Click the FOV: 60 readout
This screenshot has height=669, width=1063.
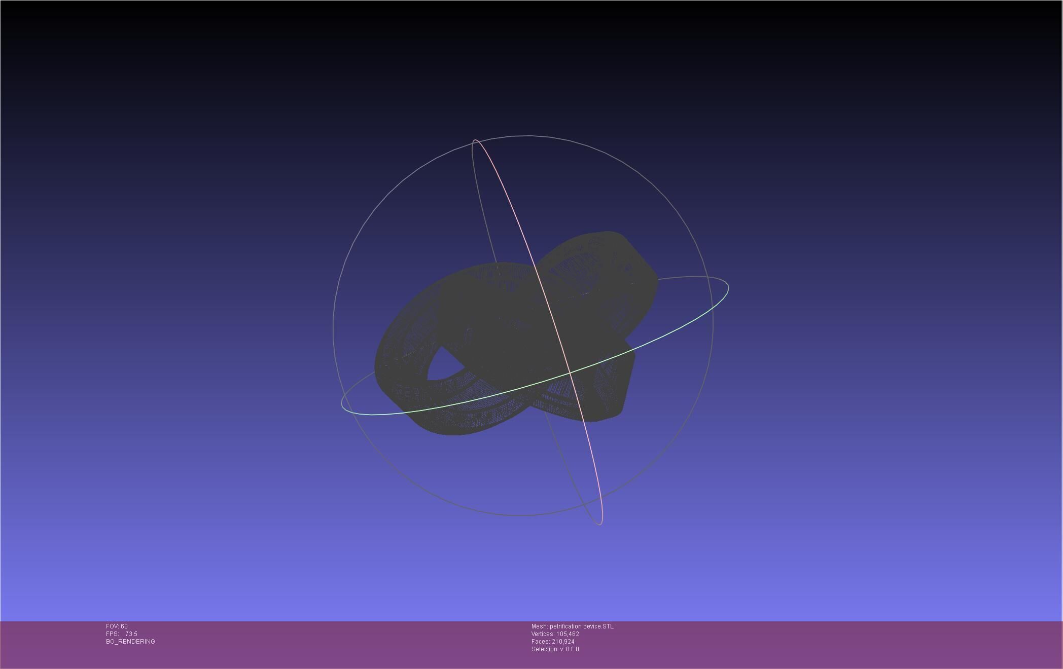117,626
